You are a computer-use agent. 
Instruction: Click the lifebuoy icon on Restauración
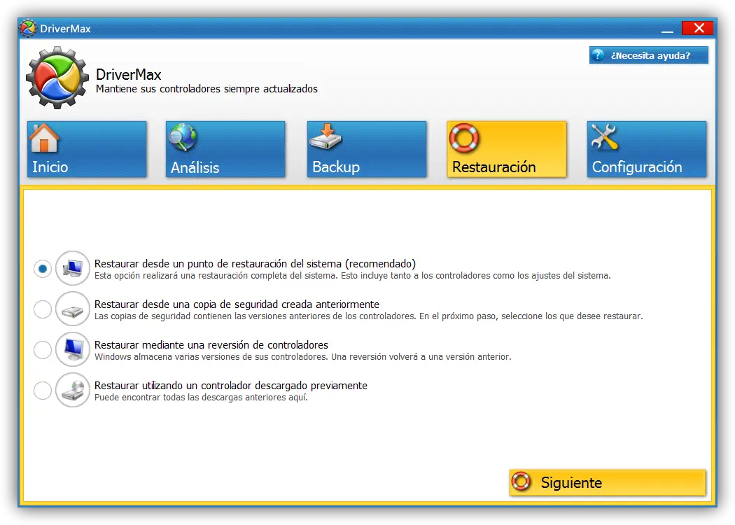click(x=464, y=138)
